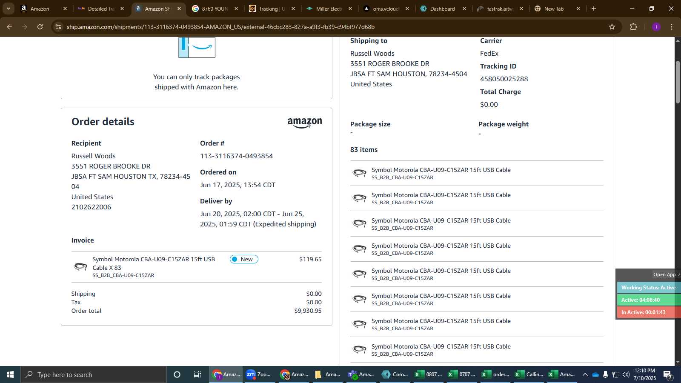Viewport: 681px width, 383px height.
Task: Click the Working Status: Active indicator
Action: pos(649,288)
